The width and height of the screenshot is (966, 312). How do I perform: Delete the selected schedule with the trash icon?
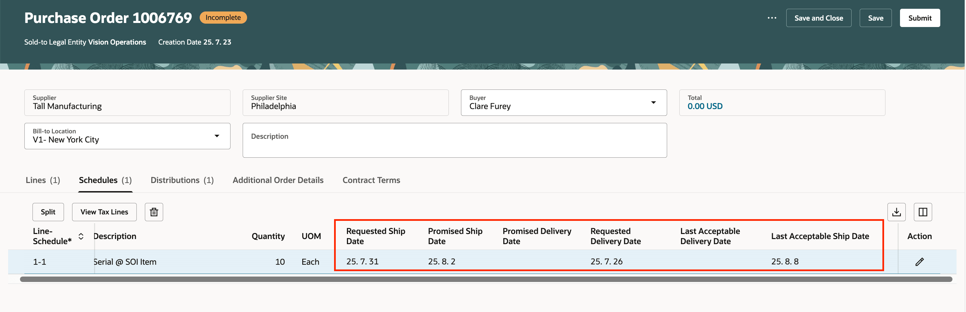(154, 212)
